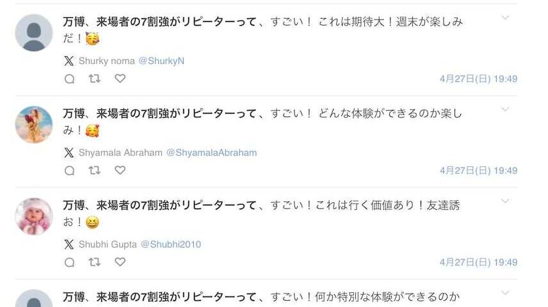Viewport: 548px width, 307px height.
Task: Open the @ShyamalaAbraham profile link
Action: pos(211,153)
